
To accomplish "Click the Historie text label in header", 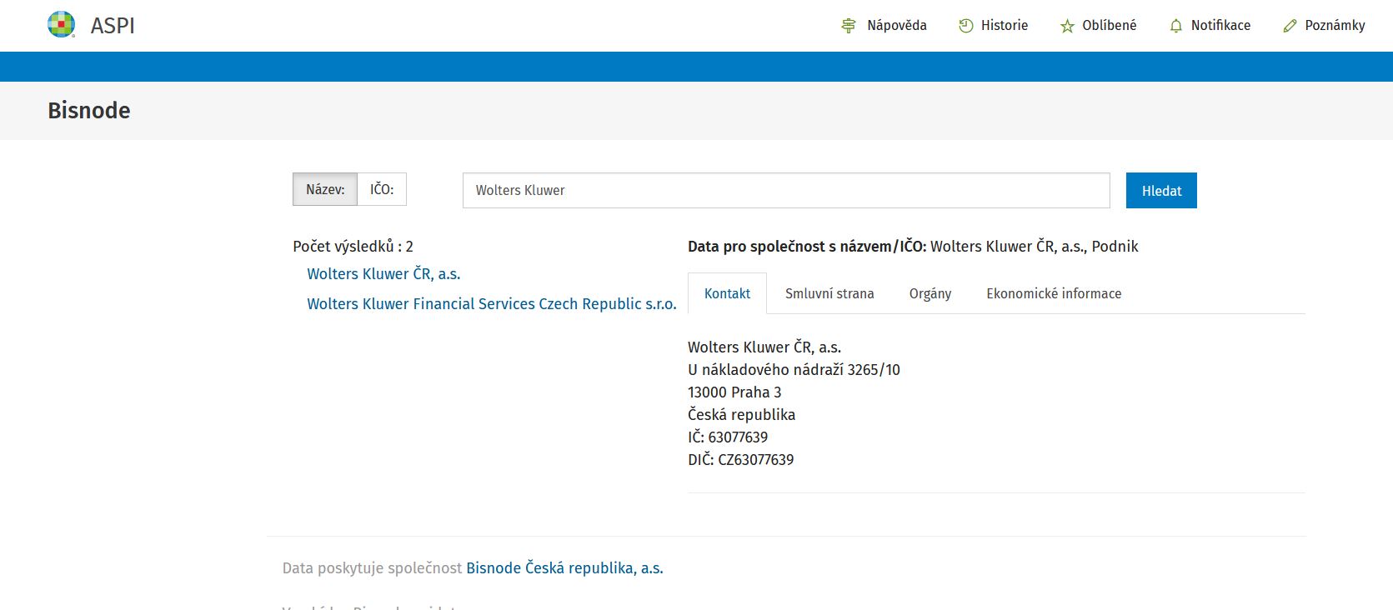I will tap(1004, 26).
